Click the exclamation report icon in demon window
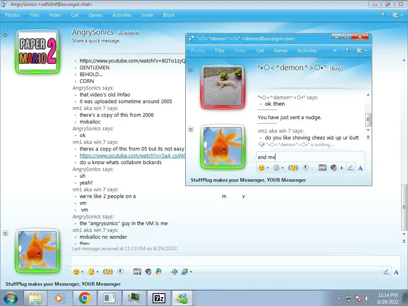Screen dimensions: 408x306 coord(347,50)
